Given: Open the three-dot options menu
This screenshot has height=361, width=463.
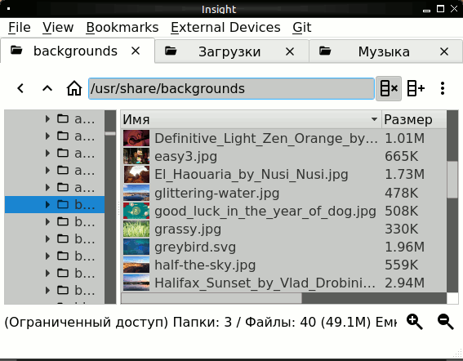Looking at the screenshot, I should tap(442, 88).
